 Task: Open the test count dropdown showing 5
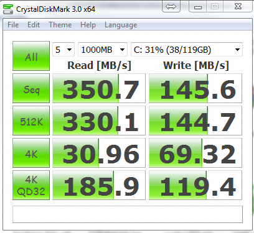click(x=63, y=50)
